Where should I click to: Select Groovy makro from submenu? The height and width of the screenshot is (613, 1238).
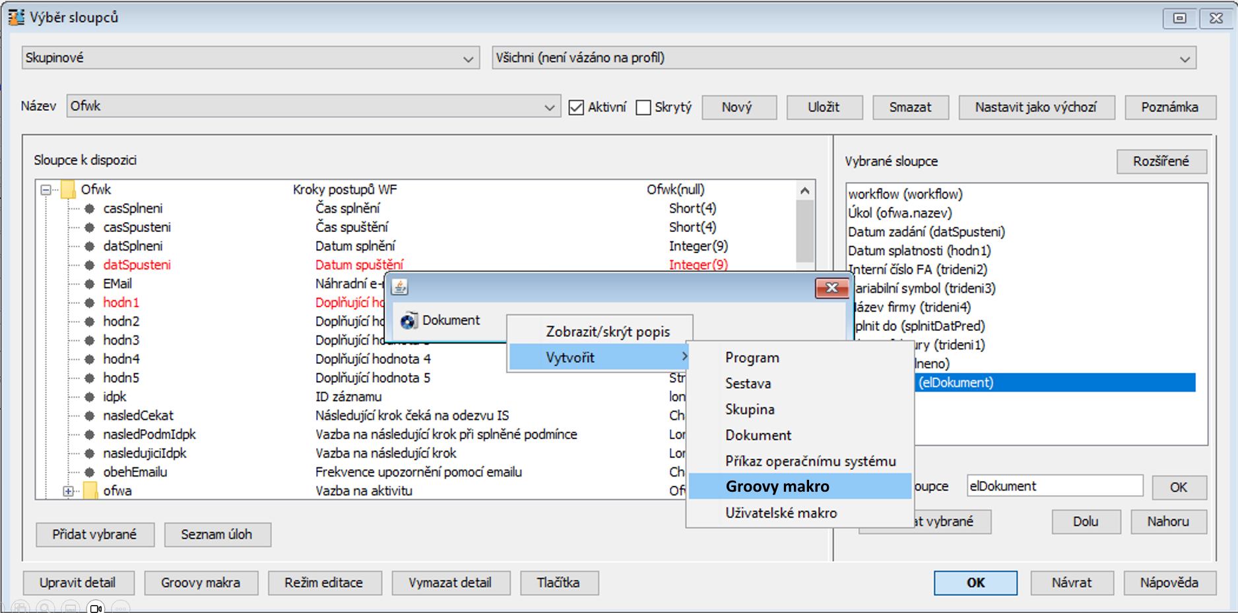click(777, 486)
